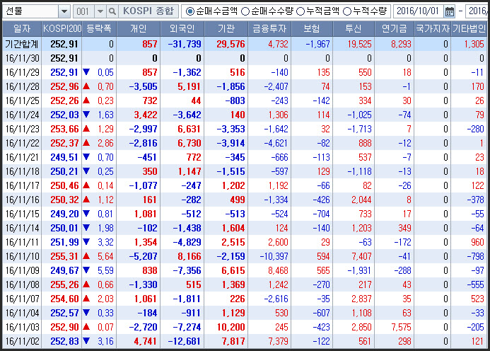Click the 일자 column header
This screenshot has height=351, width=490.
[22, 29]
